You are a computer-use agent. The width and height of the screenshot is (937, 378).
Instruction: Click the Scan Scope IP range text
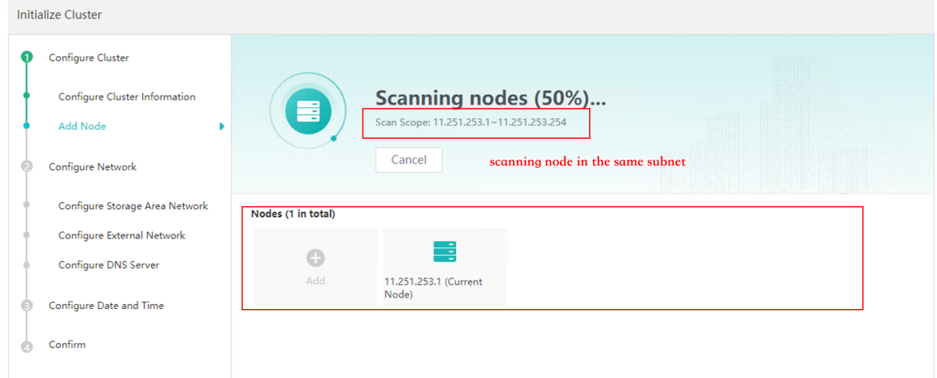point(471,122)
